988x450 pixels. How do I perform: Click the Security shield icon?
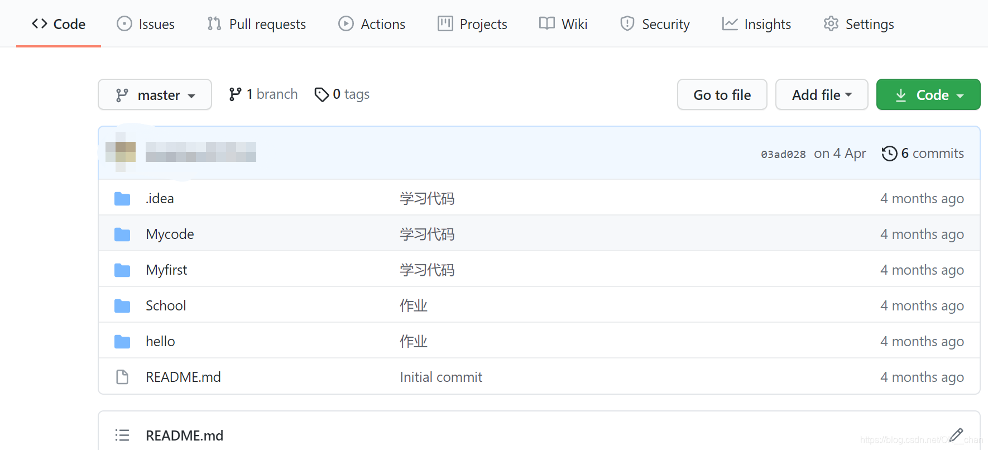coord(627,23)
